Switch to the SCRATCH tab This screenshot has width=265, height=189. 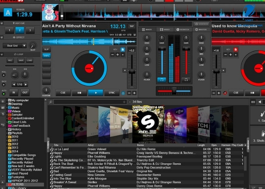pos(183,29)
